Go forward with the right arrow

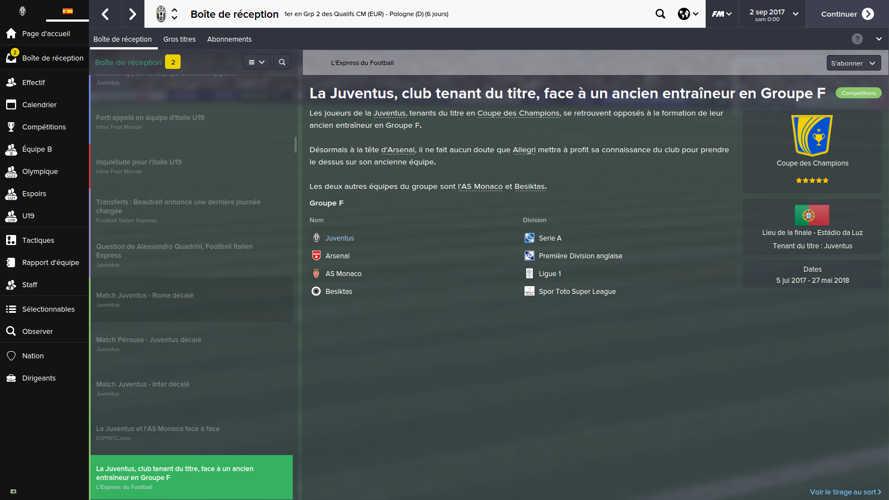click(x=132, y=14)
